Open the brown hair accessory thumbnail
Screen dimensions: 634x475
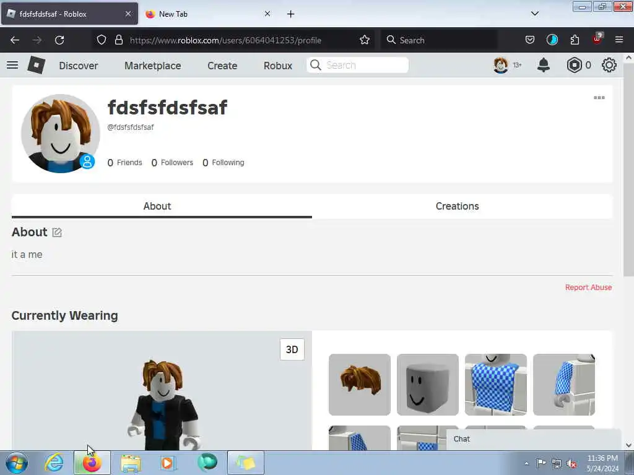(x=360, y=385)
